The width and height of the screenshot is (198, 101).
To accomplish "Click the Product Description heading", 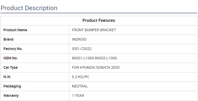I will [29, 8].
